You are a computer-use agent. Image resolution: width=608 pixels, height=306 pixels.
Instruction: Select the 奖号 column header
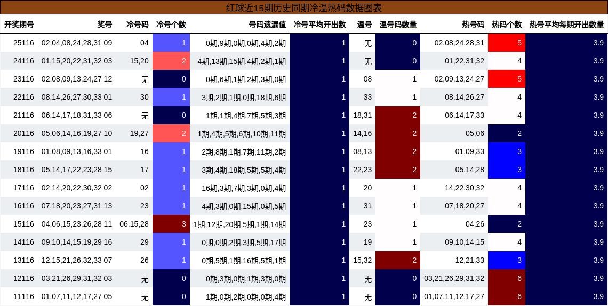pyautogui.click(x=105, y=25)
